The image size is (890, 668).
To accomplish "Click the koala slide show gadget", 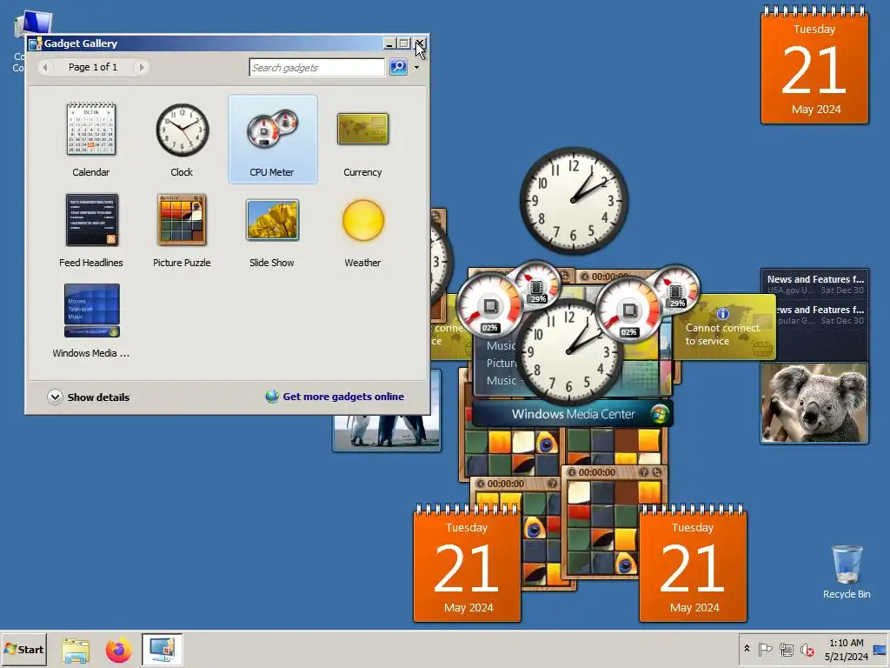I will pos(814,403).
